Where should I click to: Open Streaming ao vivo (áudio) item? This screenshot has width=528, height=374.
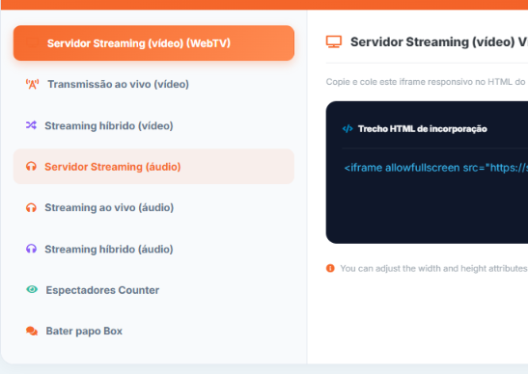tap(153, 207)
